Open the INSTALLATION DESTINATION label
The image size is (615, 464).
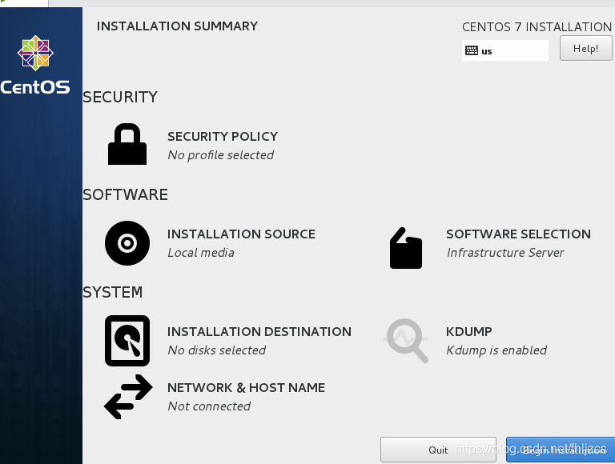(x=259, y=331)
